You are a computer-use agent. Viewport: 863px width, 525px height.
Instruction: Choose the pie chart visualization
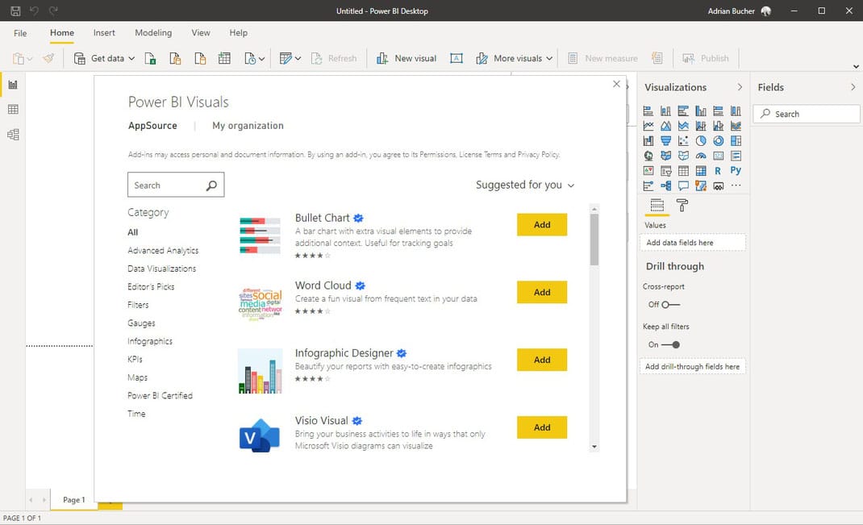coord(700,141)
